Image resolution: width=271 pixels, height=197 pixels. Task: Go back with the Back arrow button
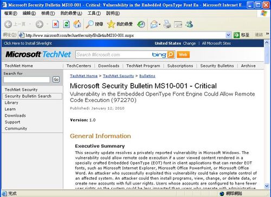[8, 24]
